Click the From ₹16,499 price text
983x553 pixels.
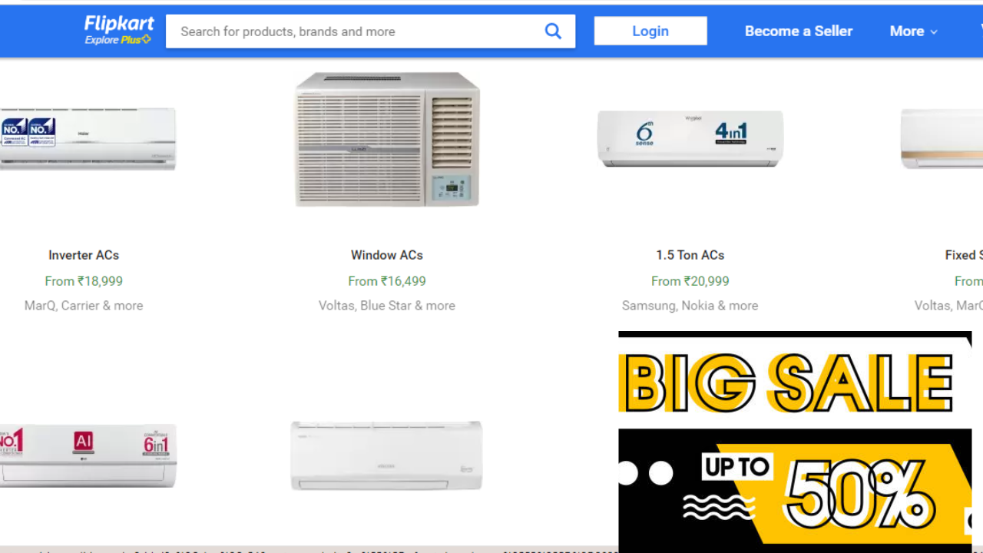[387, 281]
